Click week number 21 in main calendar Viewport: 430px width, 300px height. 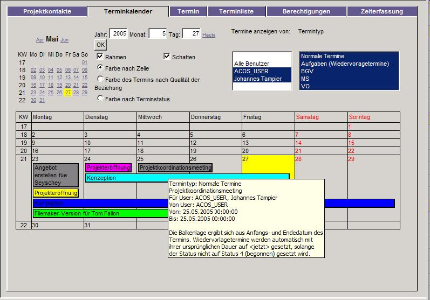pos(24,159)
